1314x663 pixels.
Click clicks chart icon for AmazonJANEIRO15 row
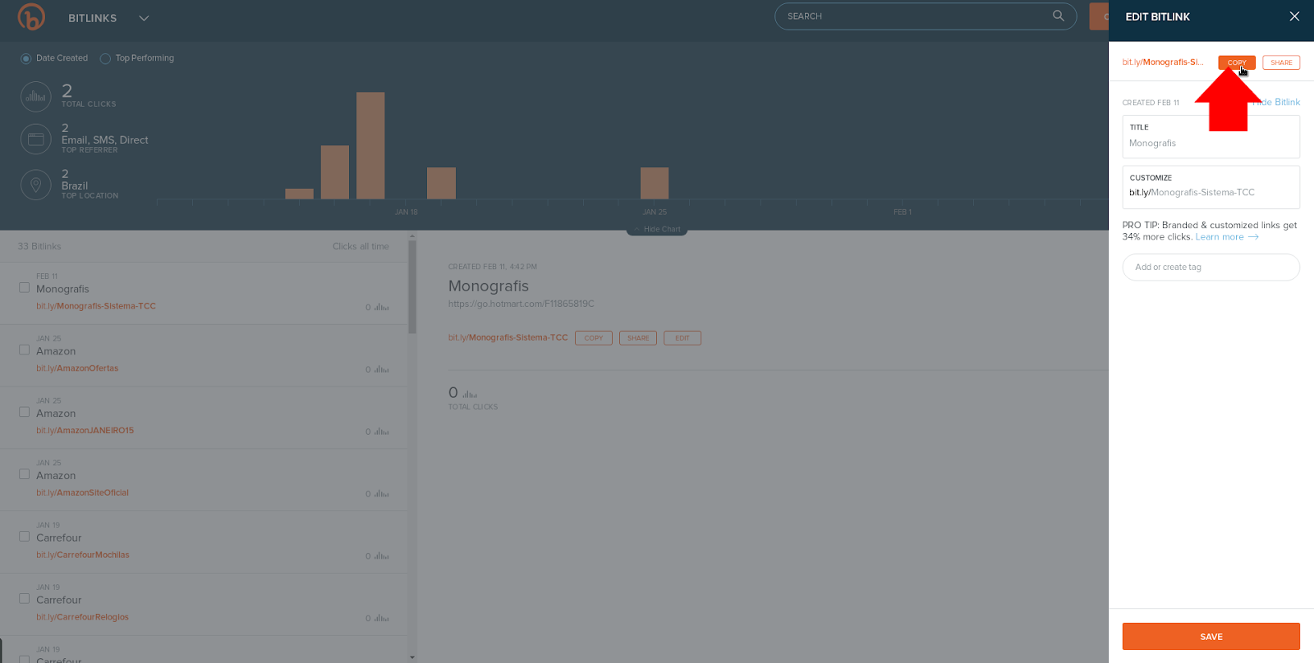(382, 432)
